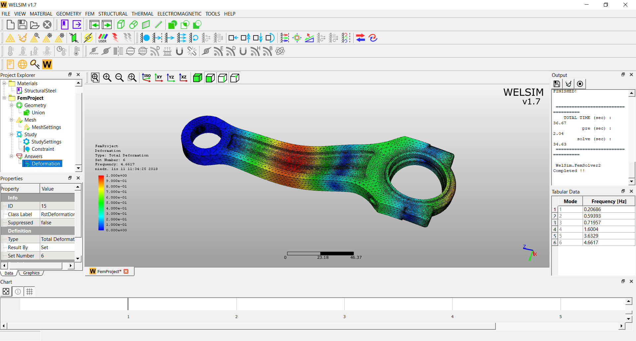This screenshot has height=341, width=636.
Task: Set view to XZ plane
Action: (x=183, y=78)
